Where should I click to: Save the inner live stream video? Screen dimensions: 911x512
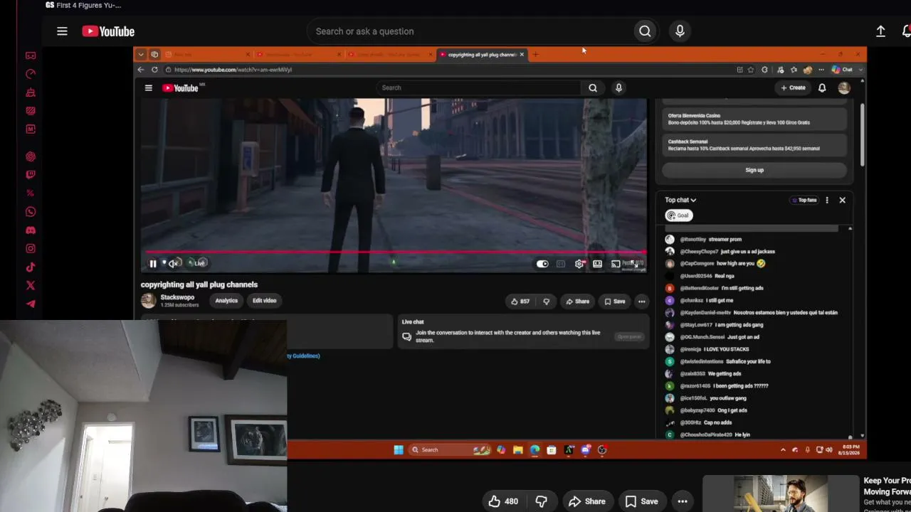614,302
